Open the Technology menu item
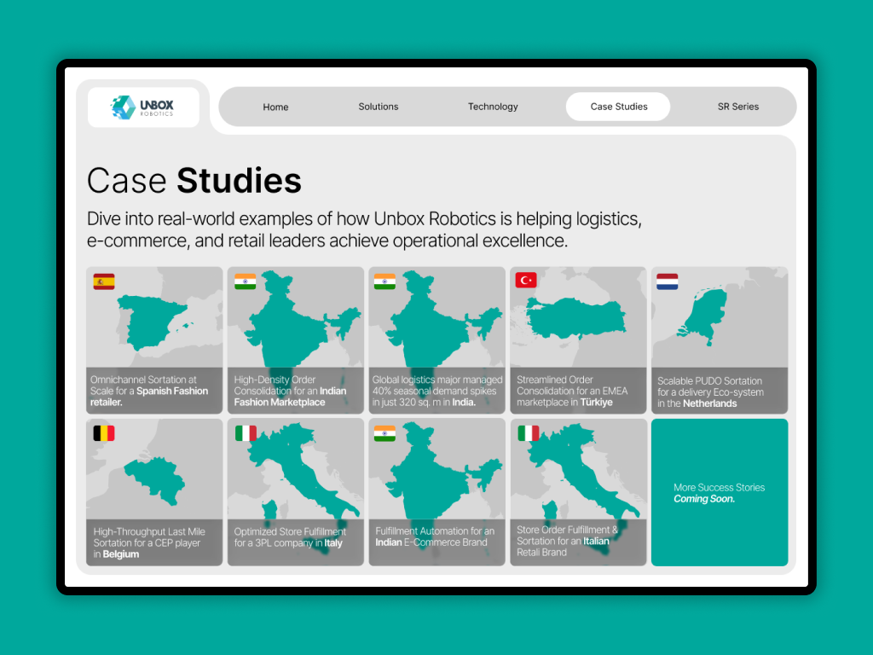Viewport: 873px width, 655px height. 493,107
